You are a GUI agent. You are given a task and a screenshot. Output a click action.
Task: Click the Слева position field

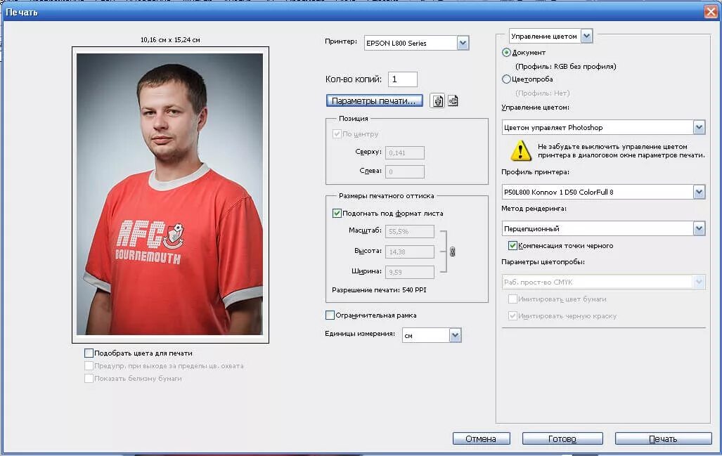[405, 171]
